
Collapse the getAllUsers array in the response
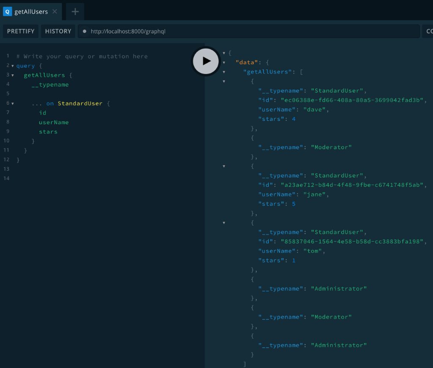pos(224,72)
